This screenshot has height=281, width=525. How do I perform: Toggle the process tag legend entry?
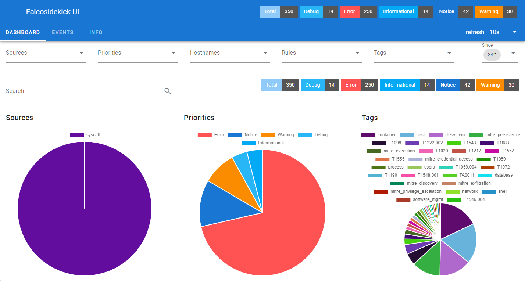387,167
